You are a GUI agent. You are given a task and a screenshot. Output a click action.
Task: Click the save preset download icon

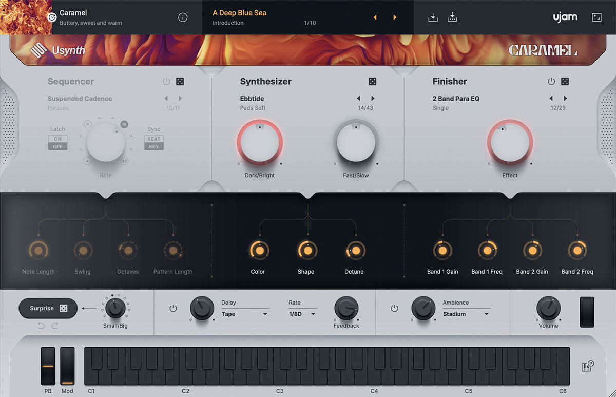[433, 17]
